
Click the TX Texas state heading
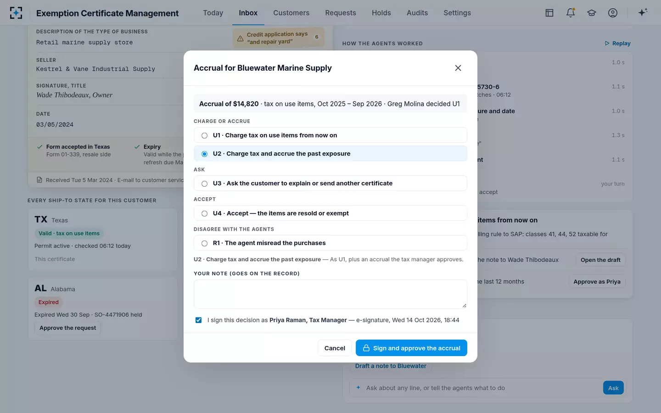(x=51, y=219)
